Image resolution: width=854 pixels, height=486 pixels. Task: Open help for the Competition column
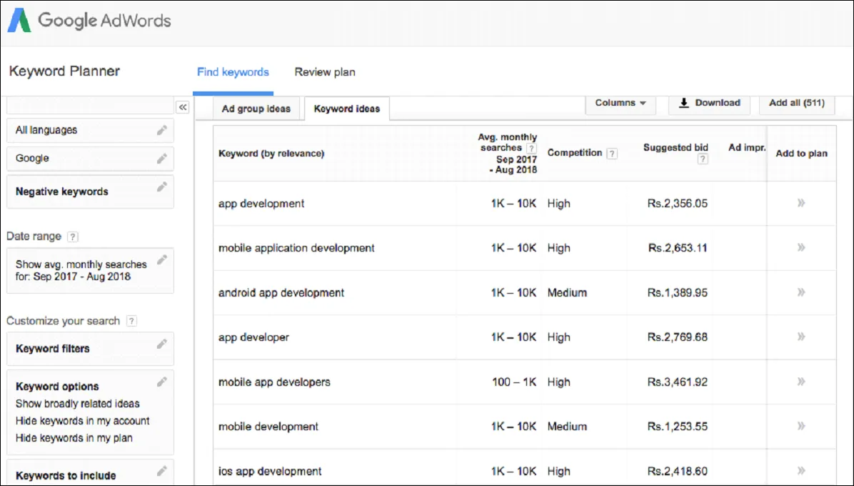611,153
